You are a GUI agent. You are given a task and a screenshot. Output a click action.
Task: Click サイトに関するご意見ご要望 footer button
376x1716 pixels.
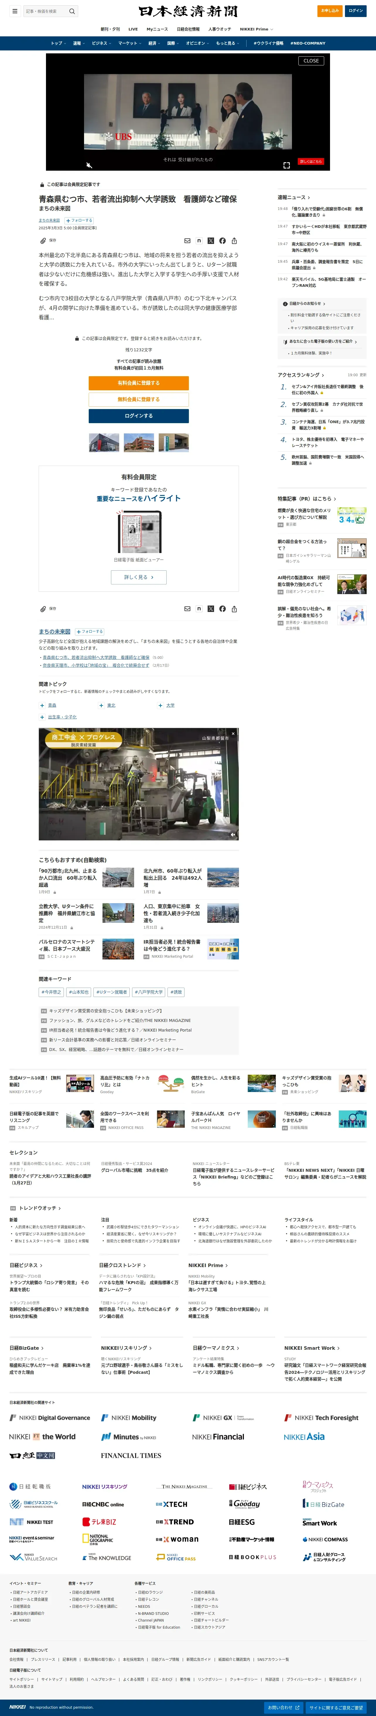click(336, 1708)
